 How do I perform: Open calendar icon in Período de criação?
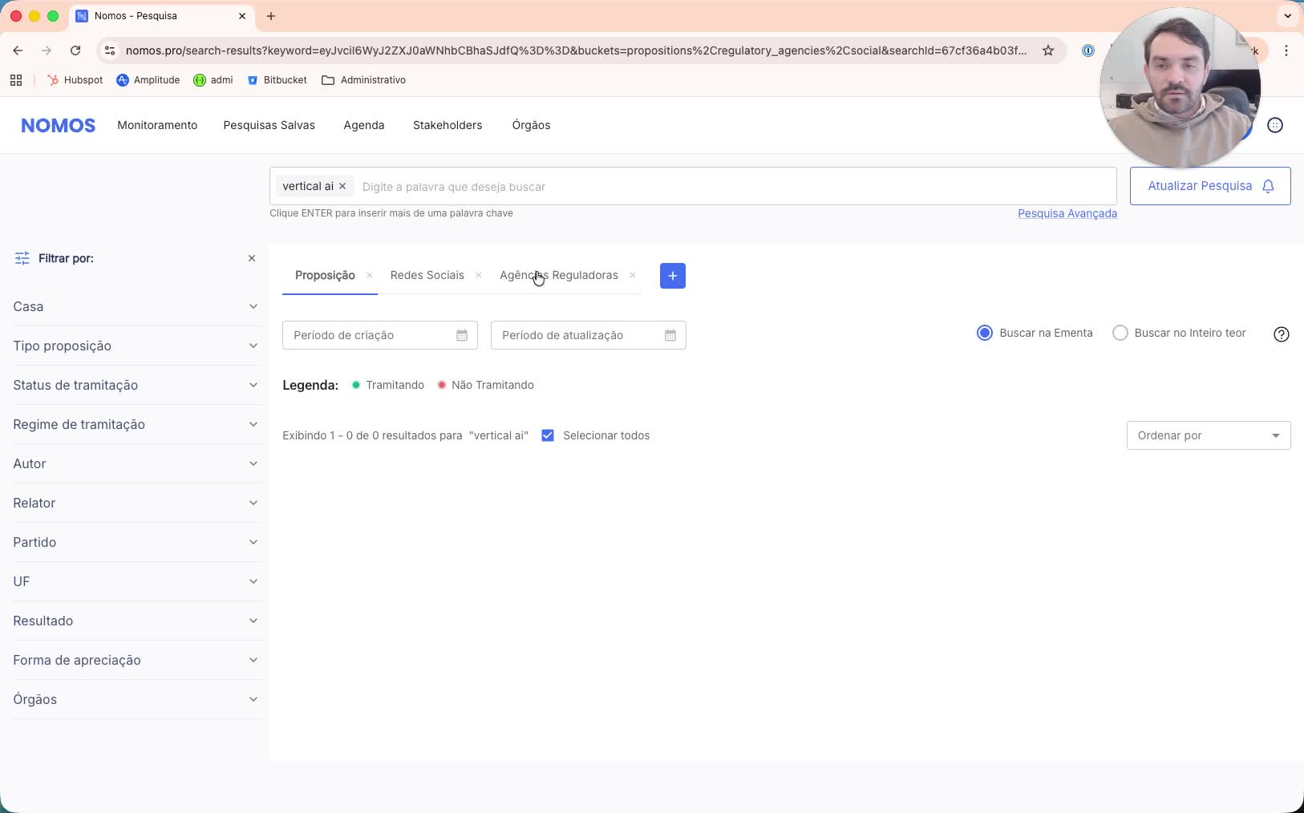tap(462, 335)
